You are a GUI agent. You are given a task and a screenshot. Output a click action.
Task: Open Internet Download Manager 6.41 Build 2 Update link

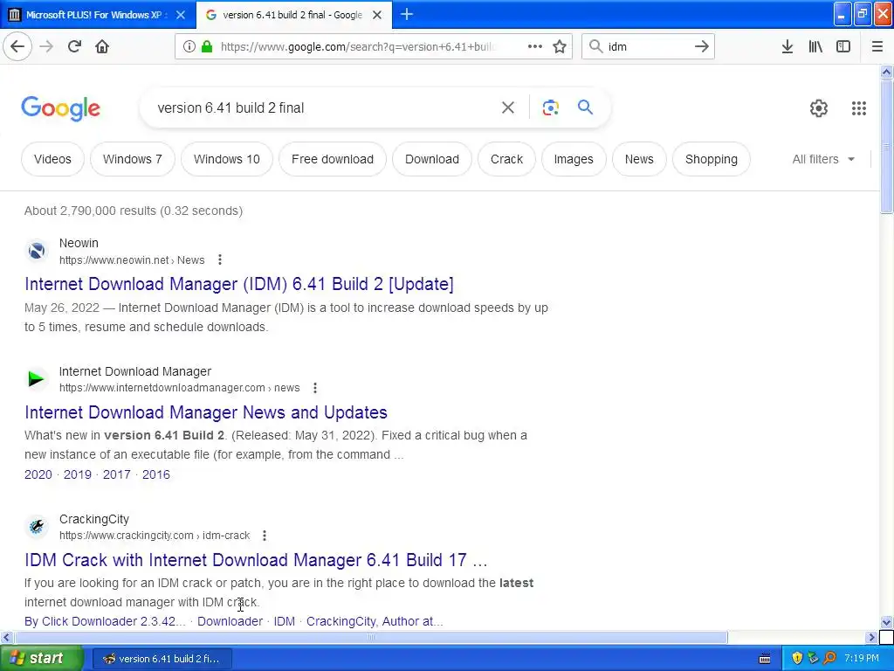239,284
